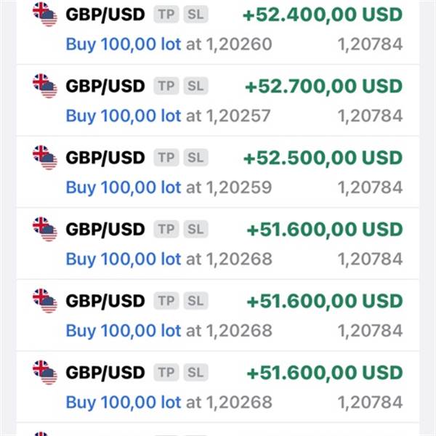The width and height of the screenshot is (436, 436).
Task: Select the SL badge on the +52.700,00 USD position
Action: click(195, 86)
